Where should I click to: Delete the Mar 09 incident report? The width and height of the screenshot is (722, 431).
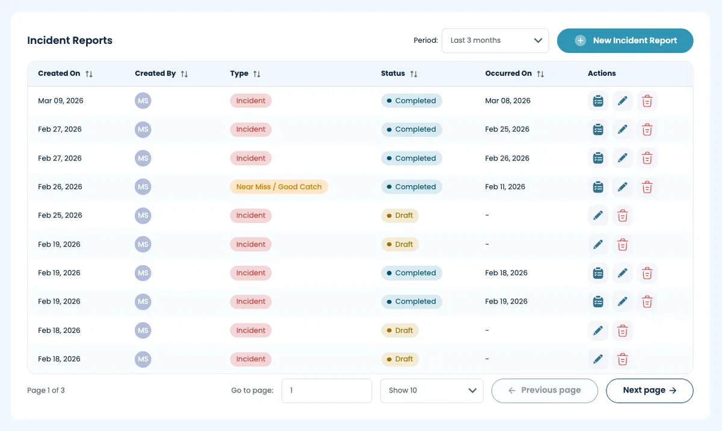click(647, 100)
